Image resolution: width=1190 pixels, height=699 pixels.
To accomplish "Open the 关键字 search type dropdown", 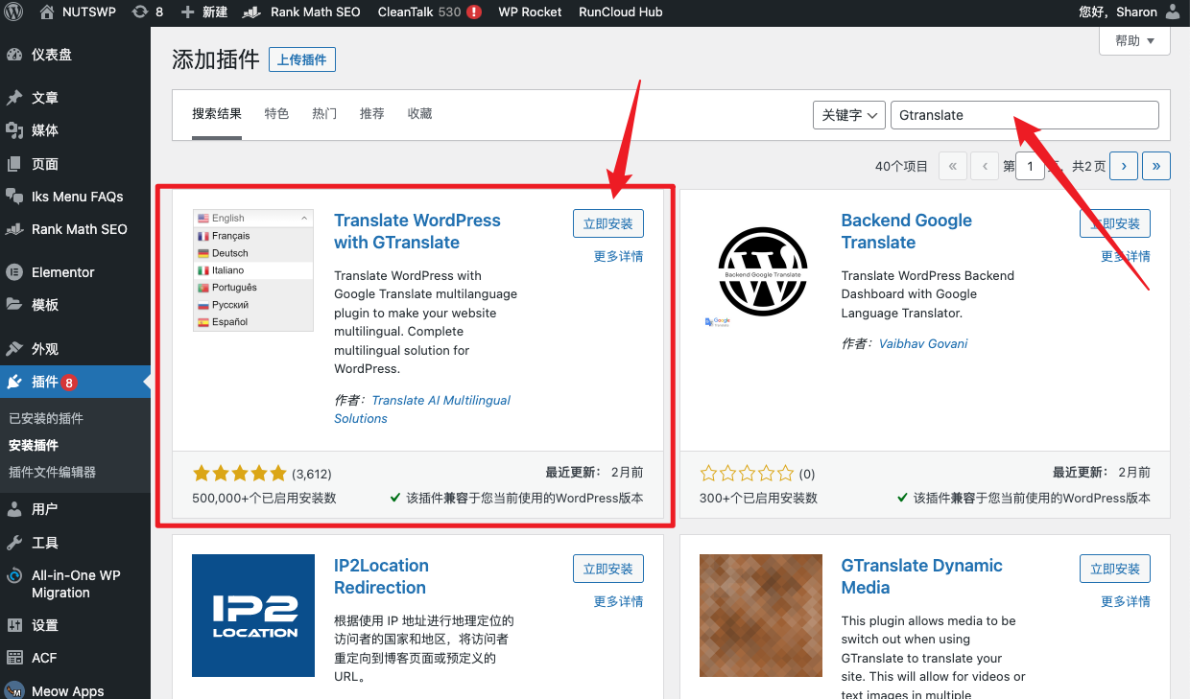I will (848, 114).
